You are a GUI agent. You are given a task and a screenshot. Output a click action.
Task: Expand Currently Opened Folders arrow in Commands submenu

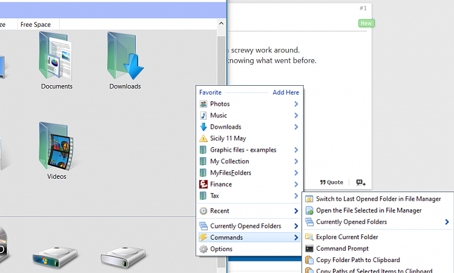[447, 222]
